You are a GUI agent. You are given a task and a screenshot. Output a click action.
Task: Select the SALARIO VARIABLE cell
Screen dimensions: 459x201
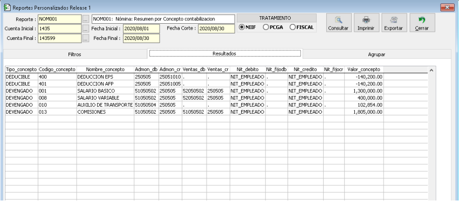[x=105, y=98]
